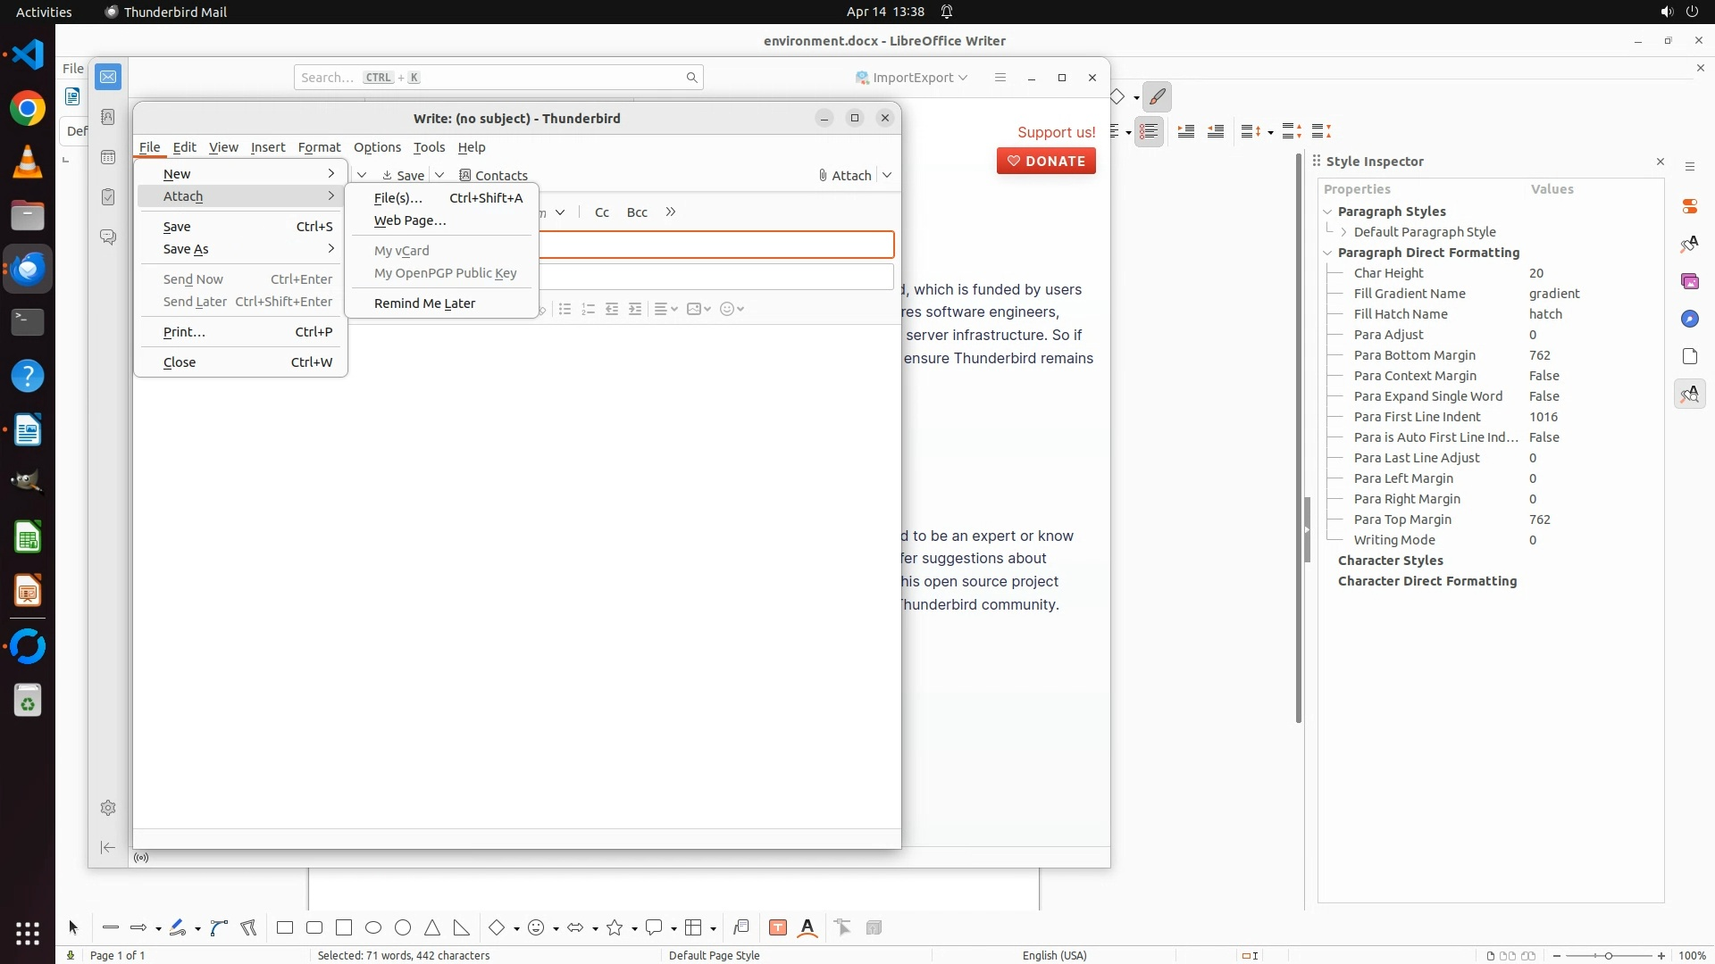
Task: Open the Thunderbird calendar space icon
Action: tap(108, 157)
